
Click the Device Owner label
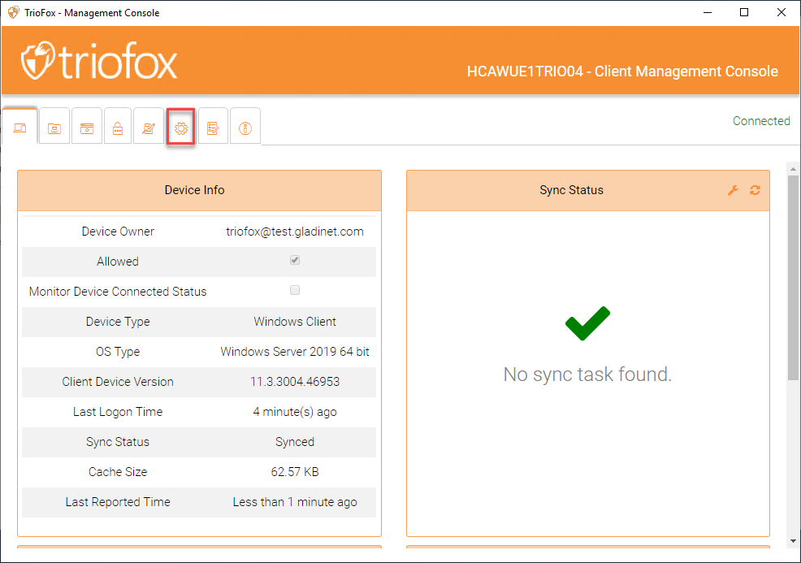click(118, 232)
